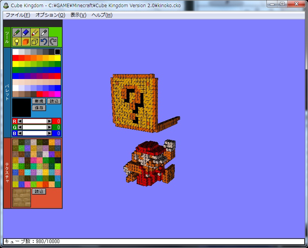Toggle the light bulb lighting icon
The height and width of the screenshot is (248, 308).
point(16,41)
